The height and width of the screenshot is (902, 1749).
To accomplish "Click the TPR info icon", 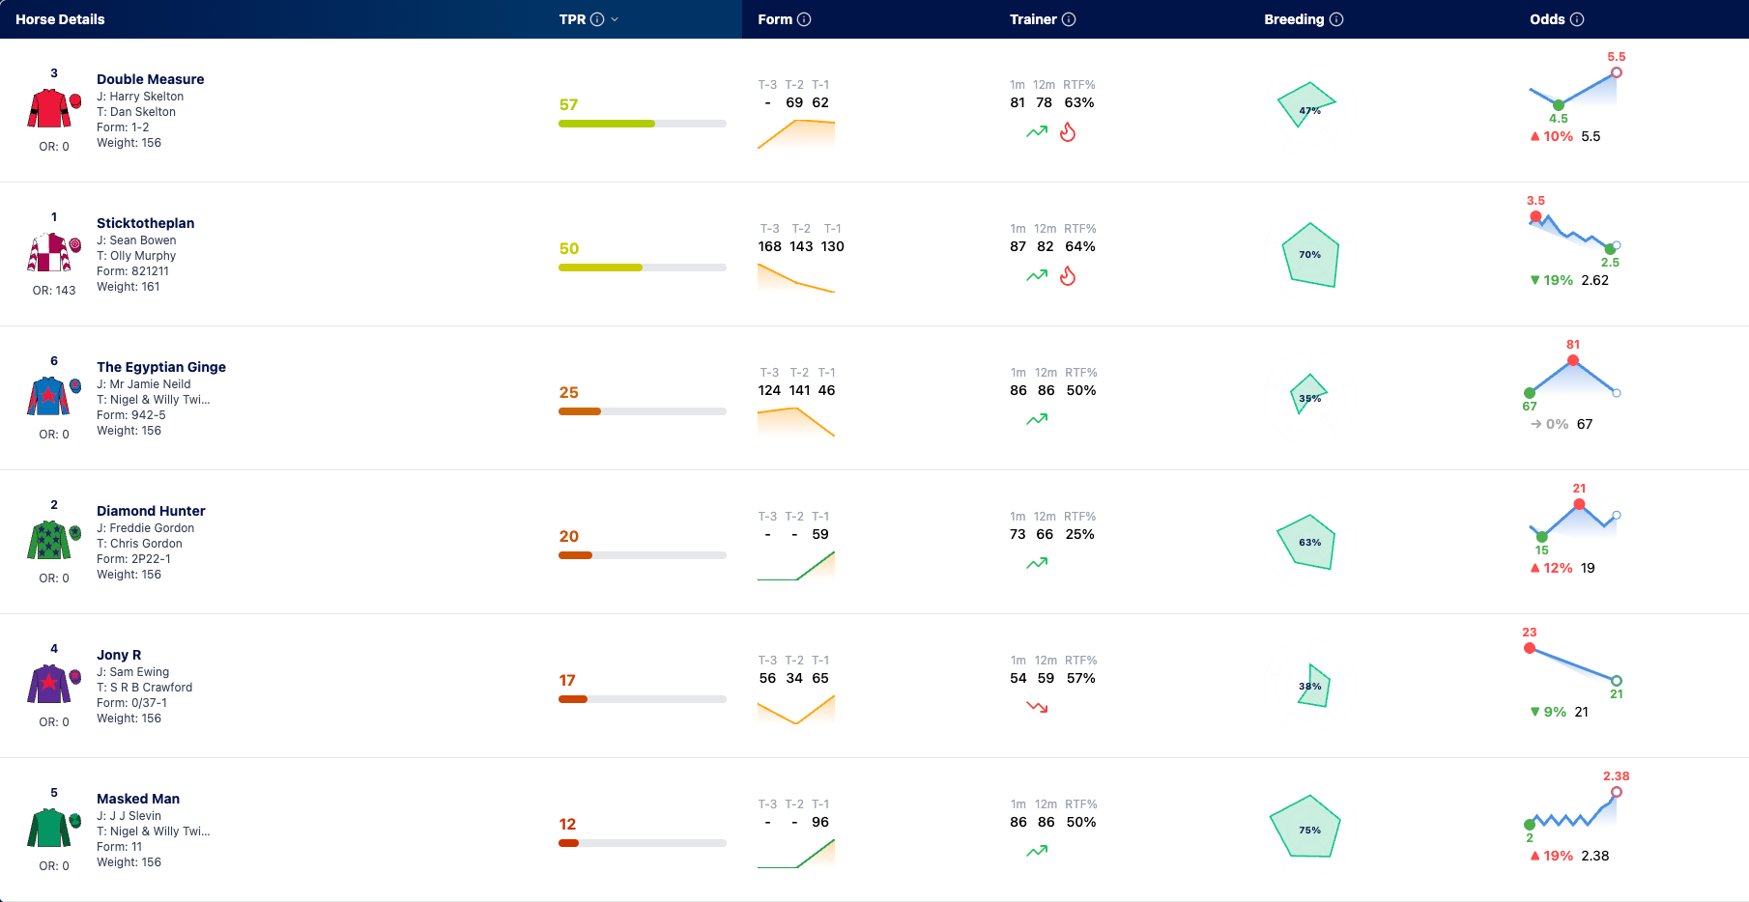I will click(597, 19).
